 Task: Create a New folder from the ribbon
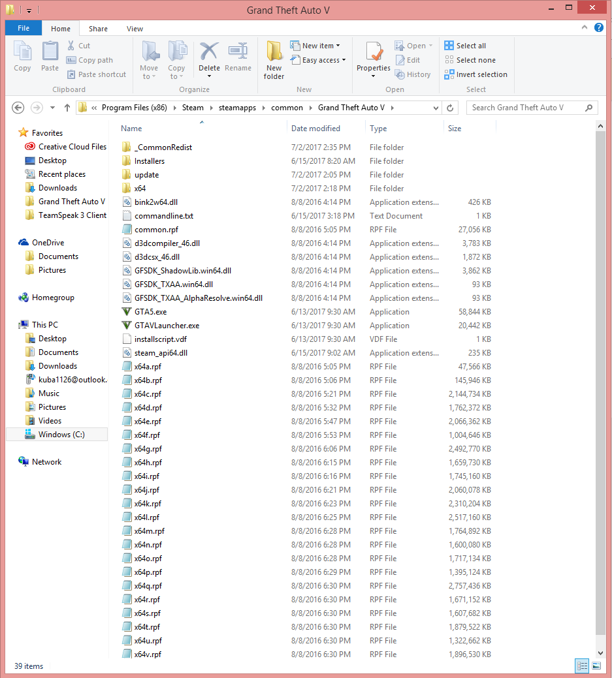274,60
